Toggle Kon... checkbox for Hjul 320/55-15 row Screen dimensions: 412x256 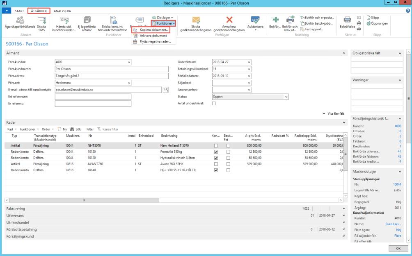click(216, 170)
